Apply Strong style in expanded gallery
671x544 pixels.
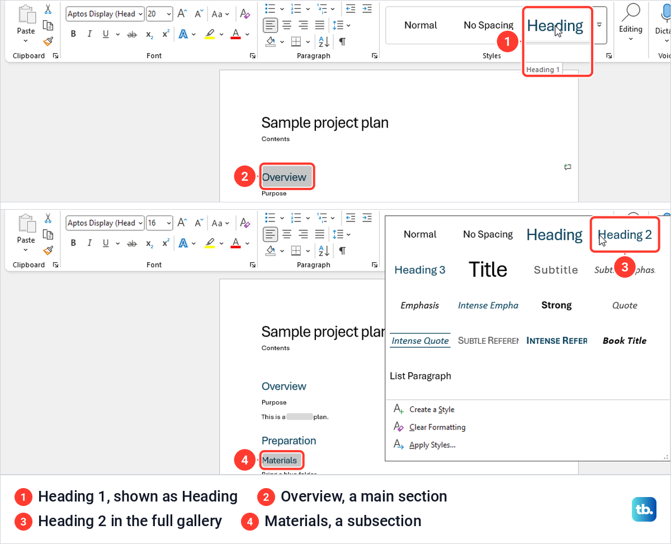[x=556, y=305]
